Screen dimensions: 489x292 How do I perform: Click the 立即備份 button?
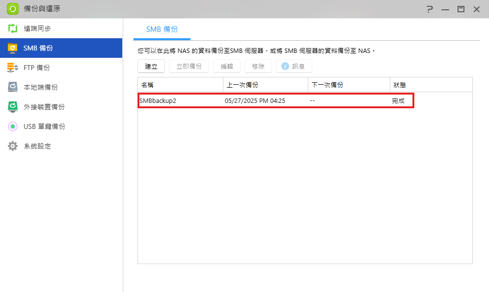pos(189,66)
